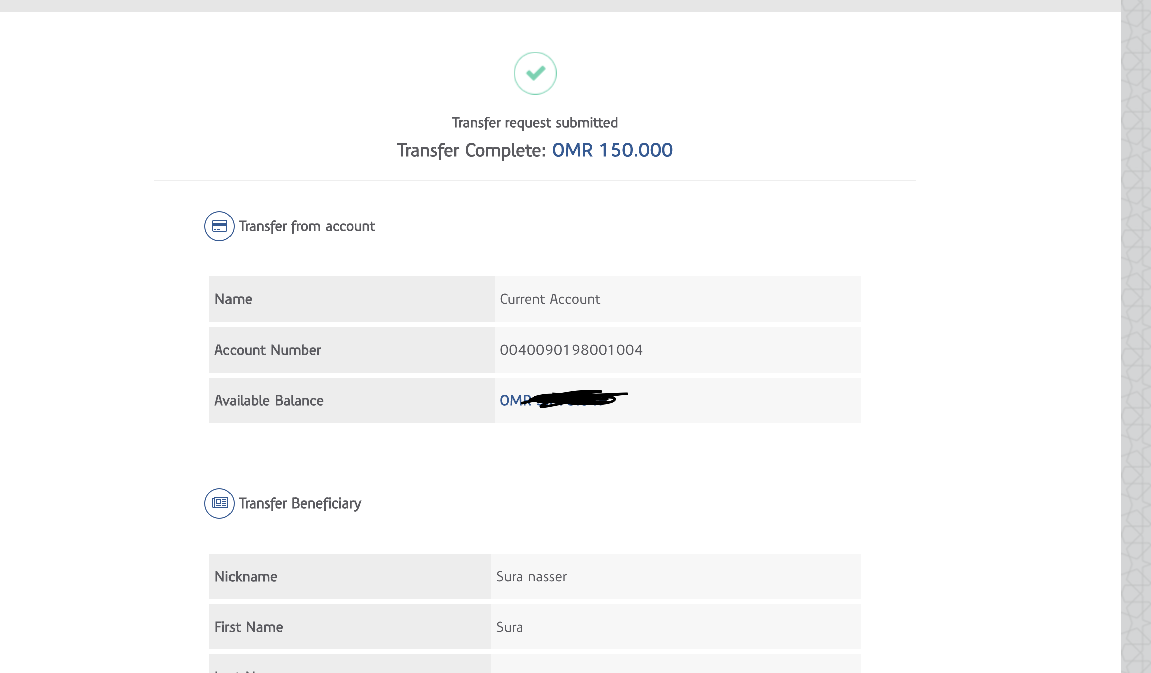Click the Transfer from account card icon
The height and width of the screenshot is (673, 1151).
[x=219, y=226]
